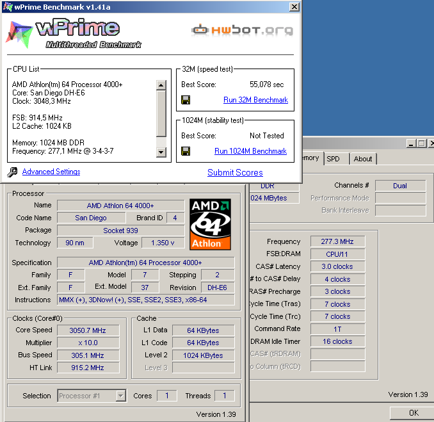This screenshot has height=422, width=434.
Task: Click the DRAM Idle Timer value 16 clocks
Action: [337, 341]
